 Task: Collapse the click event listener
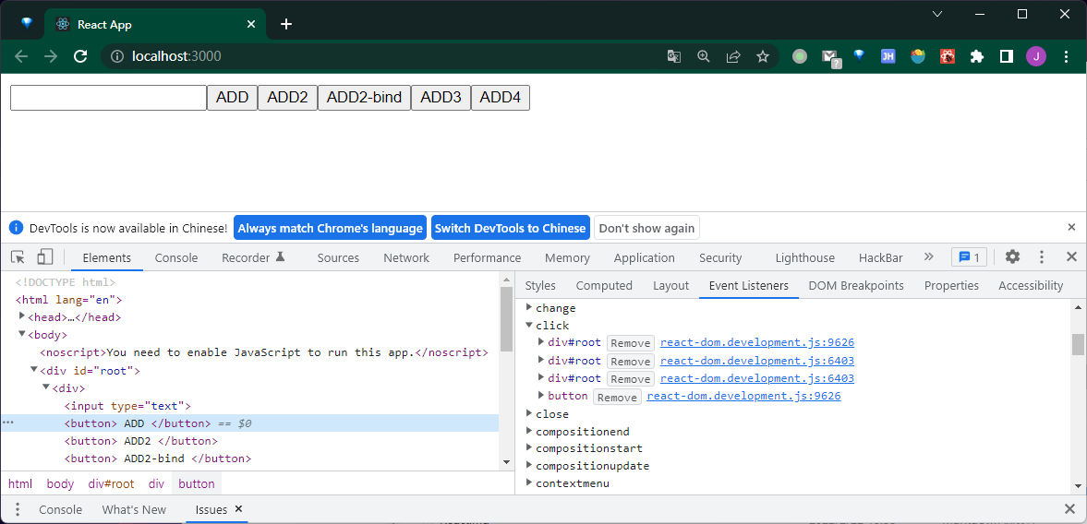[x=529, y=326]
